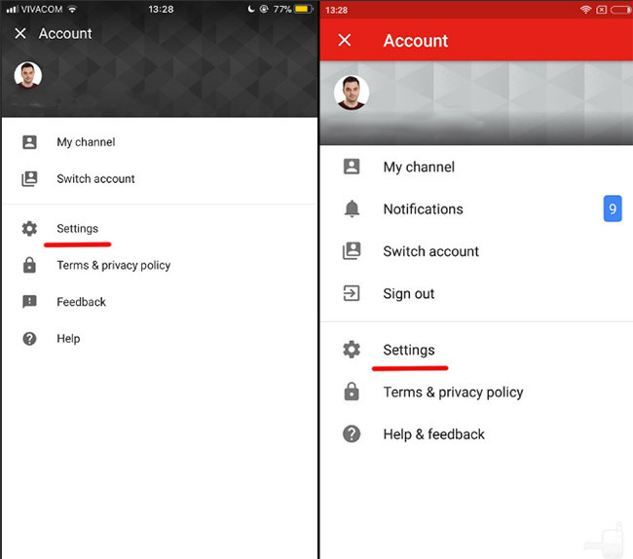Image resolution: width=633 pixels, height=559 pixels.
Task: Click the My channel person icon on the dark-header screen
Action: coord(29,142)
